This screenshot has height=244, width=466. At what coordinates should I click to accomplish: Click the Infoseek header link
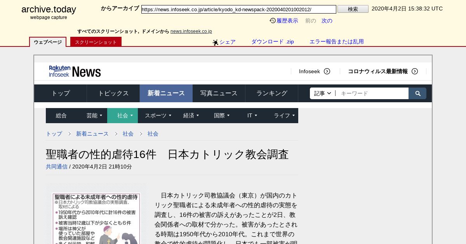(x=310, y=71)
